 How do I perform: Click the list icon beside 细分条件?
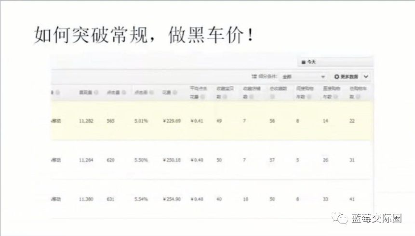(x=254, y=77)
